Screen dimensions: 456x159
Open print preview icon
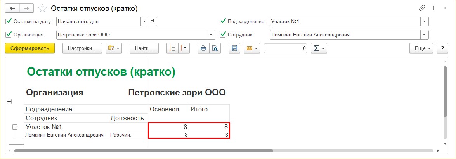tap(215, 48)
